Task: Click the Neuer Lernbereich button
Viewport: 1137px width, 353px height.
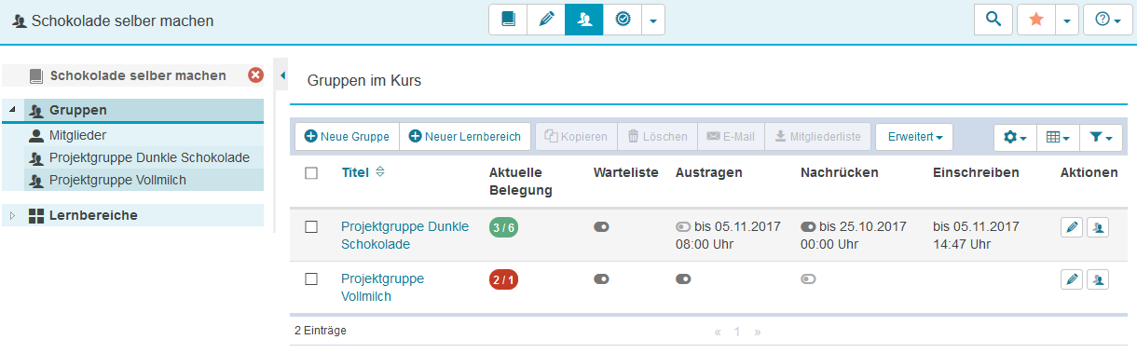Action: [x=466, y=137]
